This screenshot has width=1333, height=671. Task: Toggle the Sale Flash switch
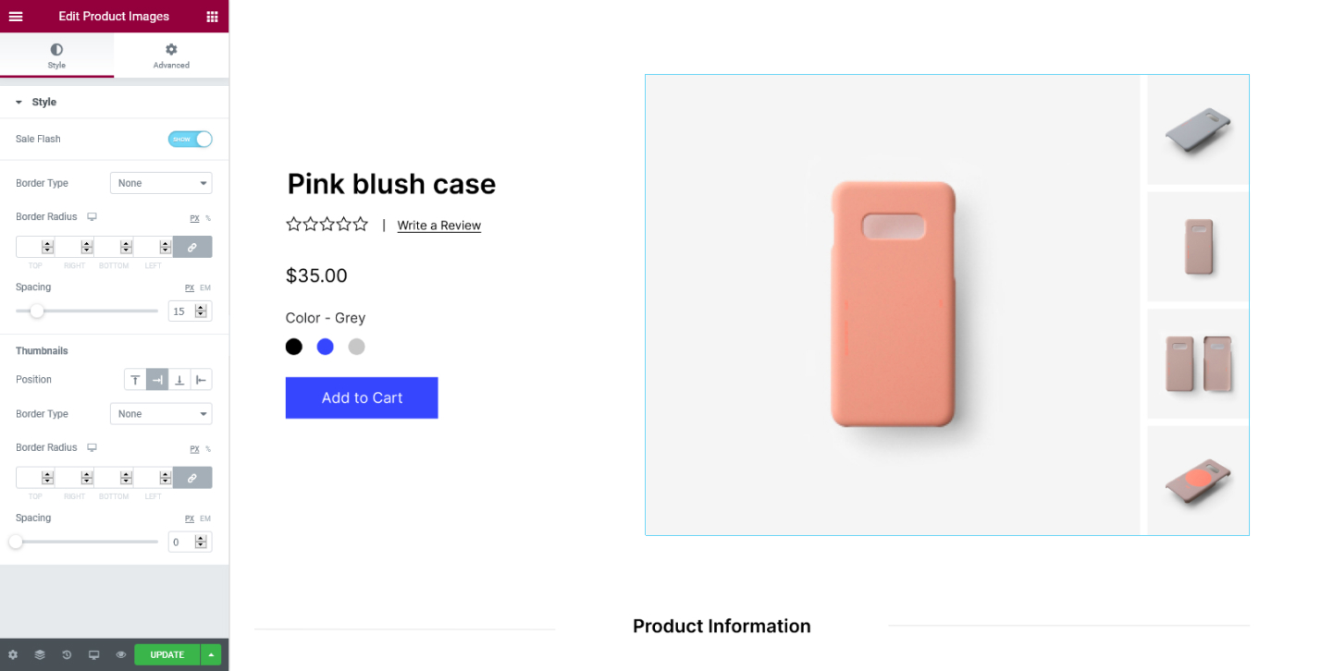tap(190, 139)
